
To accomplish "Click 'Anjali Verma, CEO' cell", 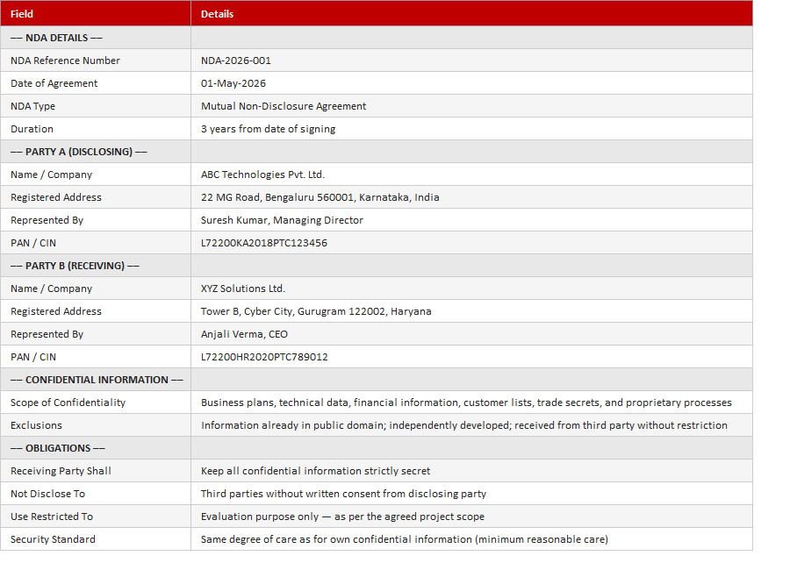I will click(471, 334).
